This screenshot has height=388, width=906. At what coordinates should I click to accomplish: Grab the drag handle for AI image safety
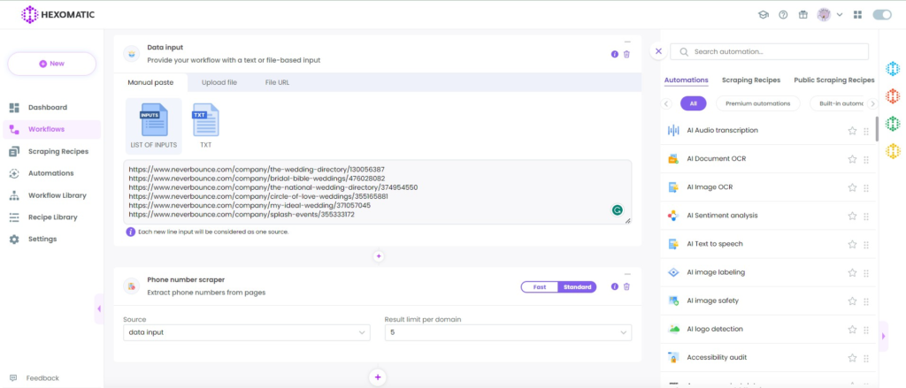pos(865,301)
